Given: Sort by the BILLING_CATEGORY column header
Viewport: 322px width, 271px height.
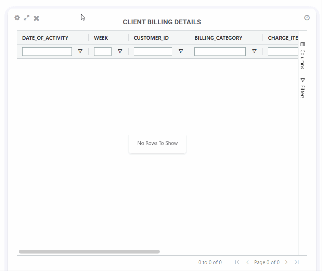Looking at the screenshot, I should (218, 38).
